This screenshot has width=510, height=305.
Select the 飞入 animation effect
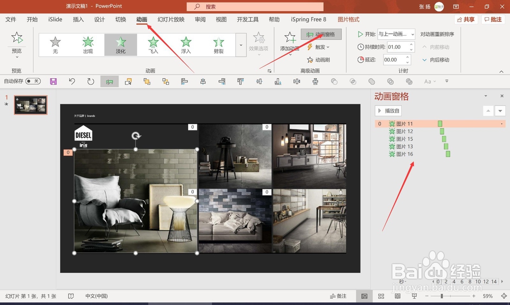(x=153, y=45)
